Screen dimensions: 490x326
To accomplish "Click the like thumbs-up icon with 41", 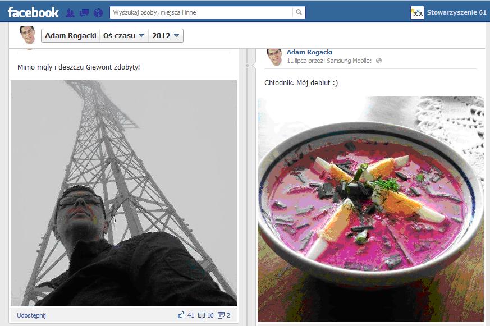I will [181, 315].
